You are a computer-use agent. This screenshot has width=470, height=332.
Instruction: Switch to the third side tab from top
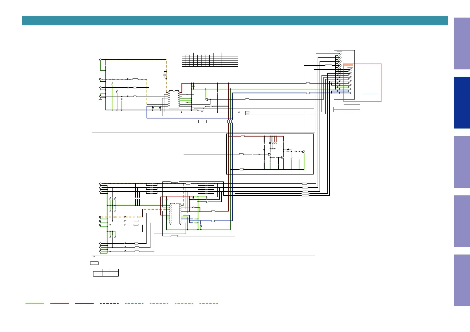(462, 162)
